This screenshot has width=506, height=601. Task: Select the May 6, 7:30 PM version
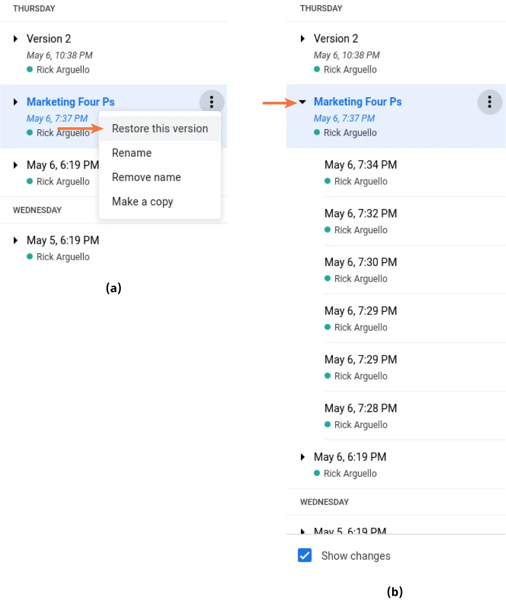pos(361,262)
